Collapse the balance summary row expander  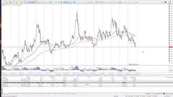(x=4, y=83)
